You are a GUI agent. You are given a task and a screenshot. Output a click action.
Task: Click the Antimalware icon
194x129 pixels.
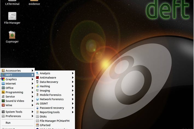[37, 77]
